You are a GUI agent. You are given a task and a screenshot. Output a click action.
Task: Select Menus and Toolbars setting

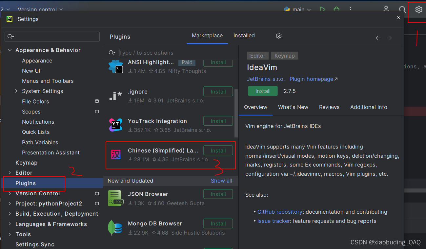(x=48, y=81)
